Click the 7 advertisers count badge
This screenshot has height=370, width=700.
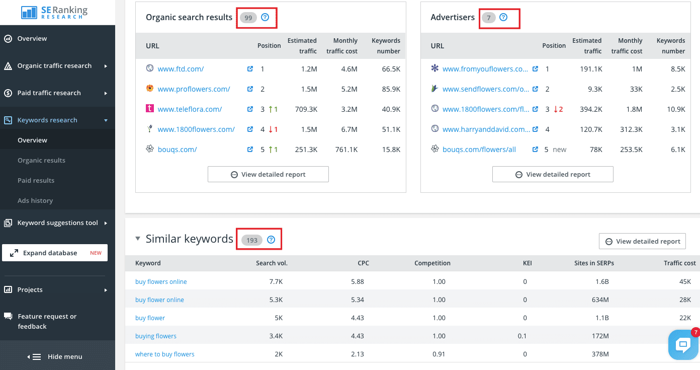[x=488, y=18]
